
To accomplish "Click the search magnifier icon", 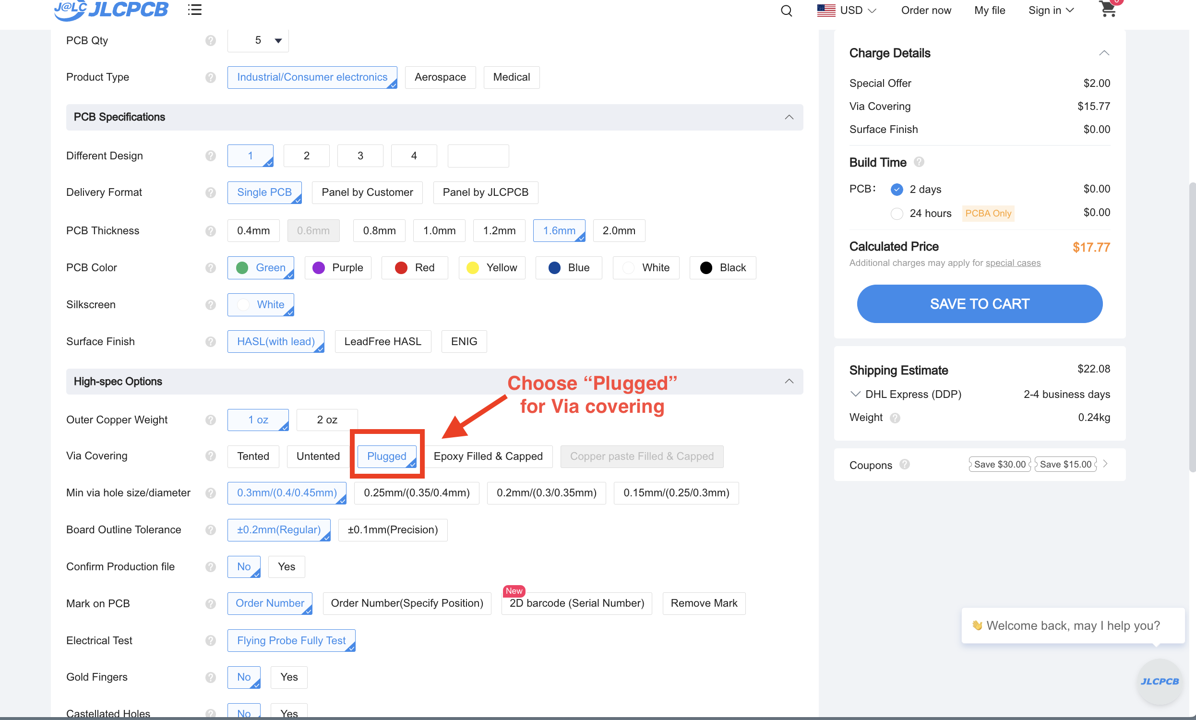I will [x=786, y=11].
